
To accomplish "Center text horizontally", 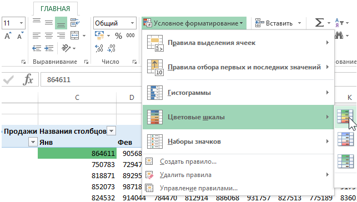I will [49, 36].
